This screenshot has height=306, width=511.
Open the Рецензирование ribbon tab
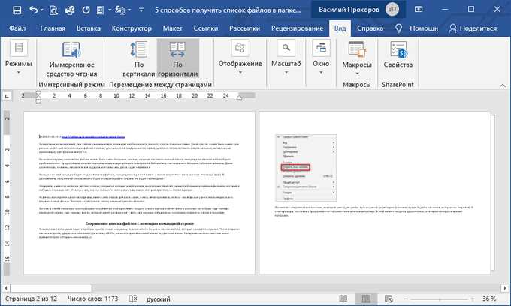tap(298, 28)
